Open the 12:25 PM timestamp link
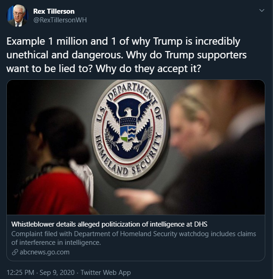 20,273
